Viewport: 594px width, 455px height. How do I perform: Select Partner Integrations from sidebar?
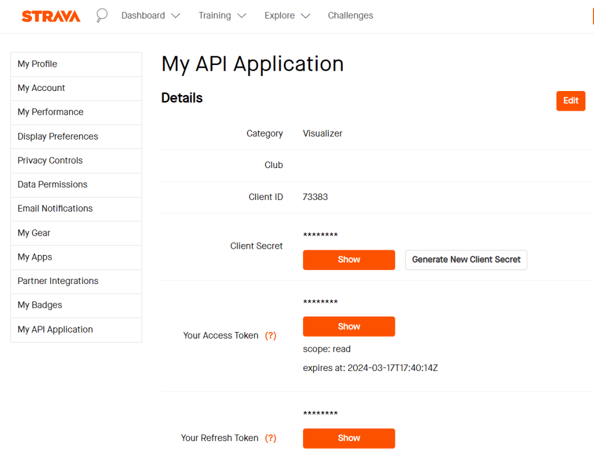click(x=58, y=281)
